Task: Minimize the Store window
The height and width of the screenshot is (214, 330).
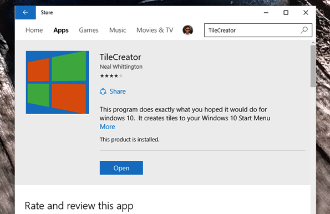Action: click(x=266, y=13)
